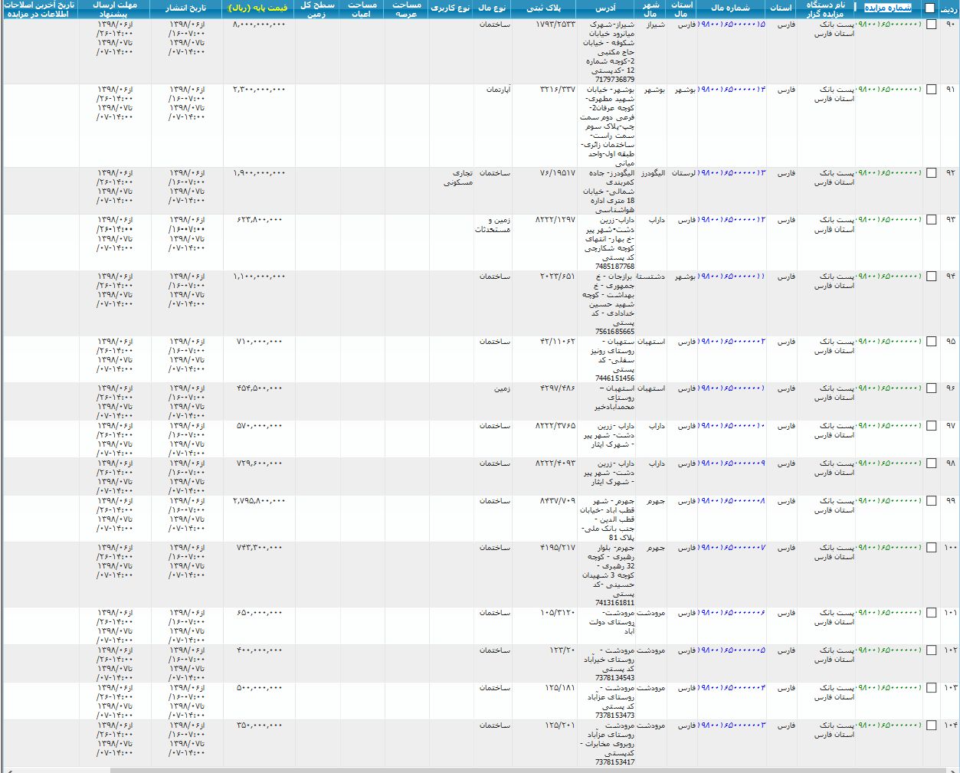Tick the select-all checkbox in table header
The width and height of the screenshot is (960, 773).
(929, 8)
